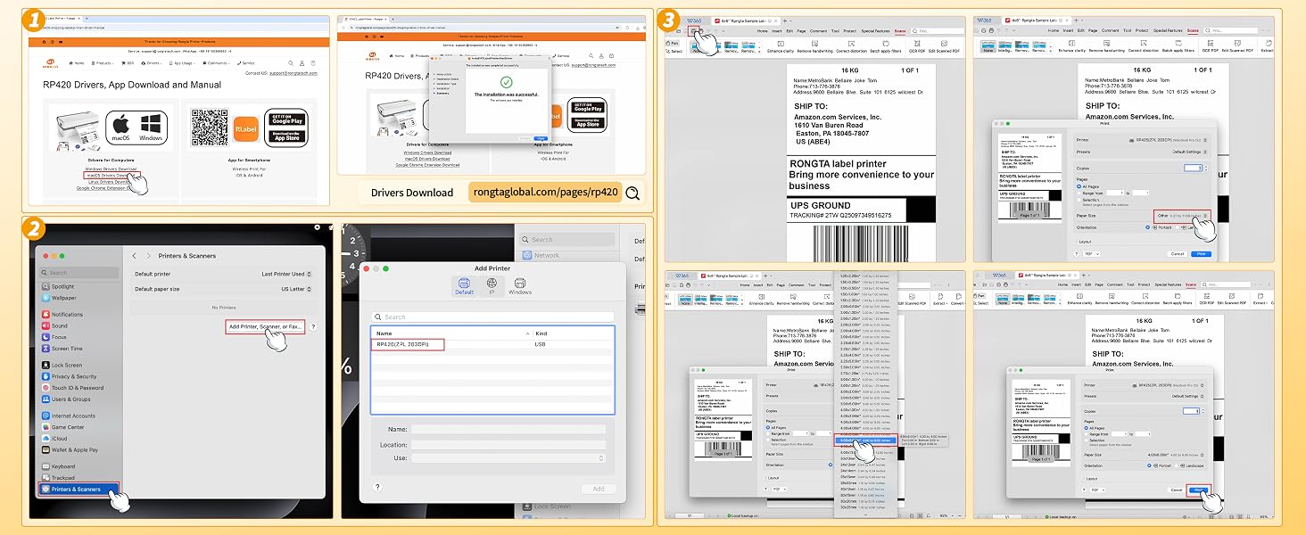Select highlighted 4.00x6.00 entry in paper size list
Image resolution: width=1306 pixels, height=535 pixels.
[x=865, y=440]
